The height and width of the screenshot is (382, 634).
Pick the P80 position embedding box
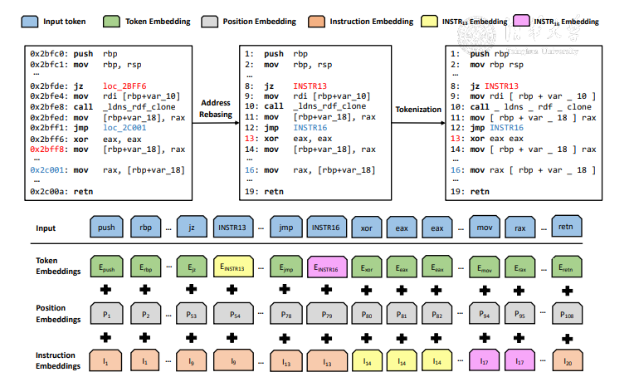[366, 313]
